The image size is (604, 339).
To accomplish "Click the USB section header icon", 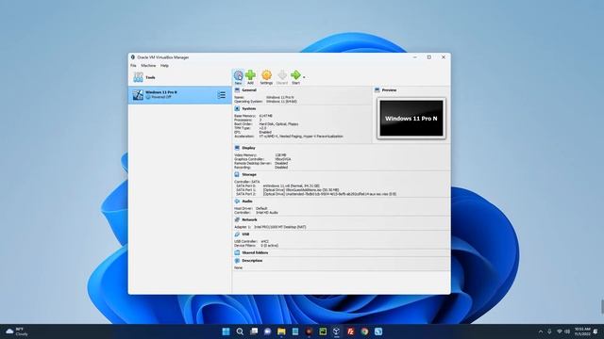I will point(237,234).
